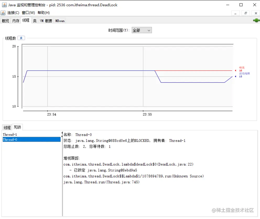The height and width of the screenshot is (219, 260).
Task: Select Thread-1 in the deadlock list
Action: coord(31,135)
